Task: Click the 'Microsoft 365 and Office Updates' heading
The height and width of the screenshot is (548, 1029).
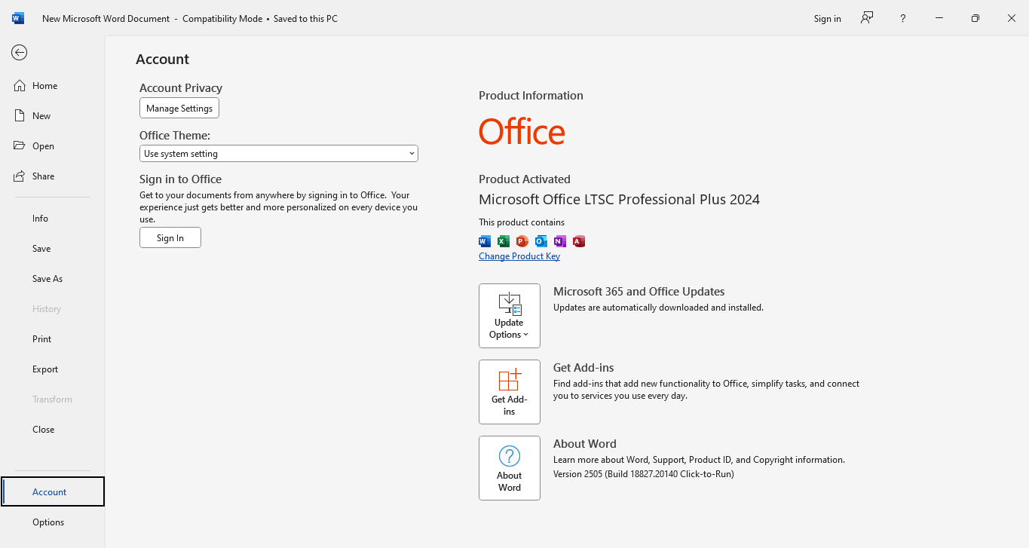Action: pyautogui.click(x=639, y=291)
